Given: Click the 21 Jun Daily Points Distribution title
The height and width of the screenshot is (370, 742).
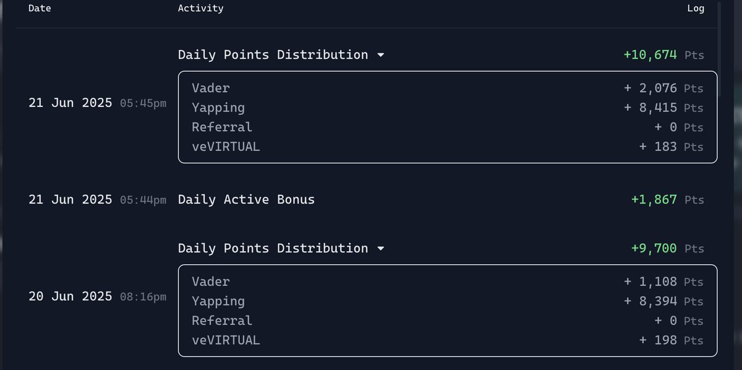Looking at the screenshot, I should coord(273,54).
